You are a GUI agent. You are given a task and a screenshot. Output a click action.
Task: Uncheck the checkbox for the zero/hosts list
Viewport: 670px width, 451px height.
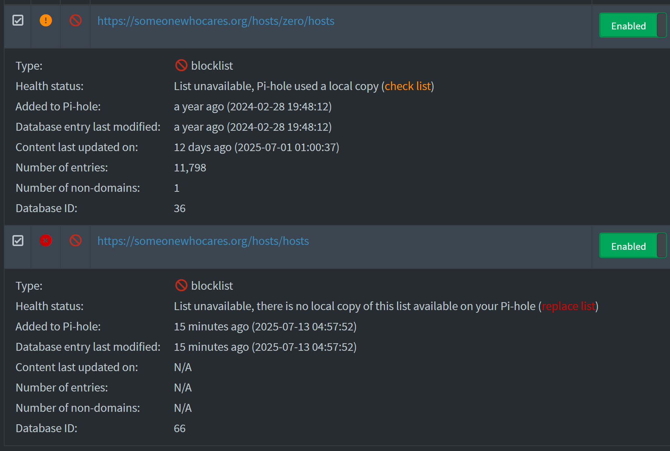(x=18, y=20)
